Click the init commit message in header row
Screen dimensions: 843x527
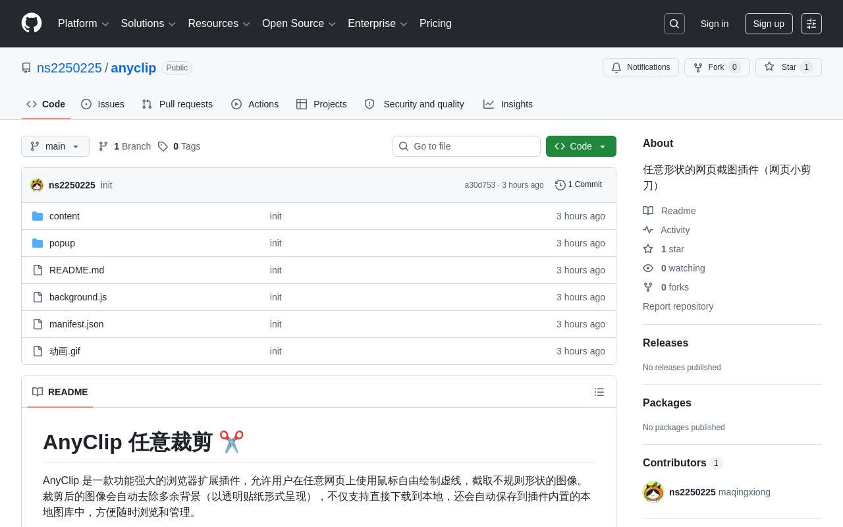[107, 185]
